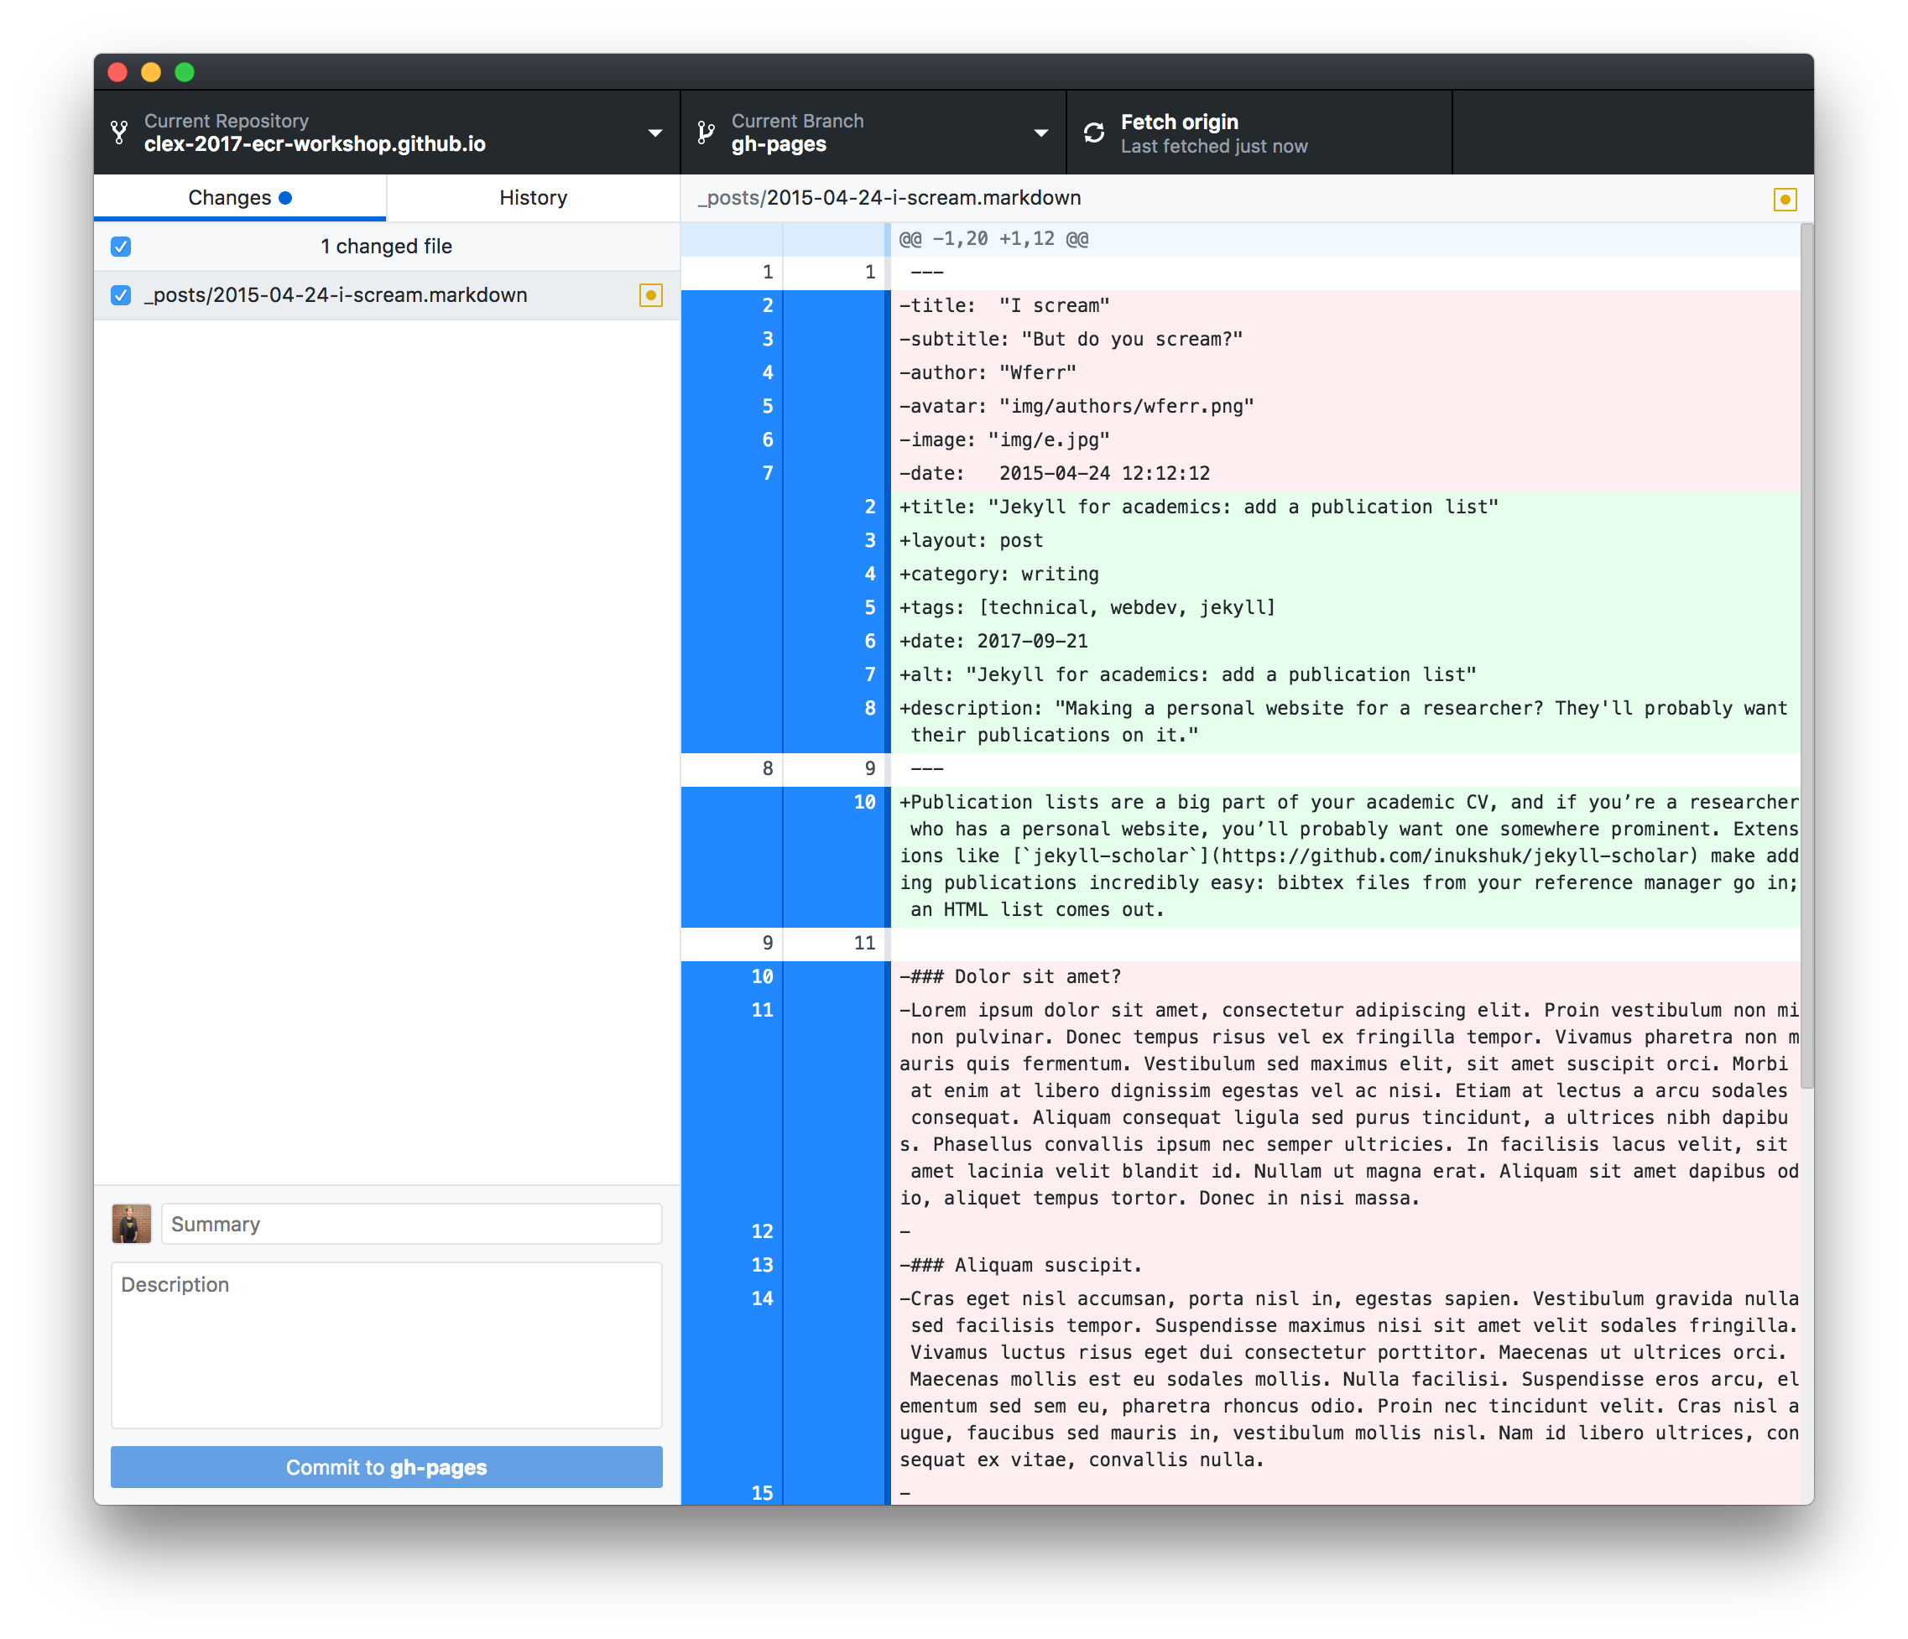Open the Current Repository dropdown arrow

pyautogui.click(x=654, y=133)
